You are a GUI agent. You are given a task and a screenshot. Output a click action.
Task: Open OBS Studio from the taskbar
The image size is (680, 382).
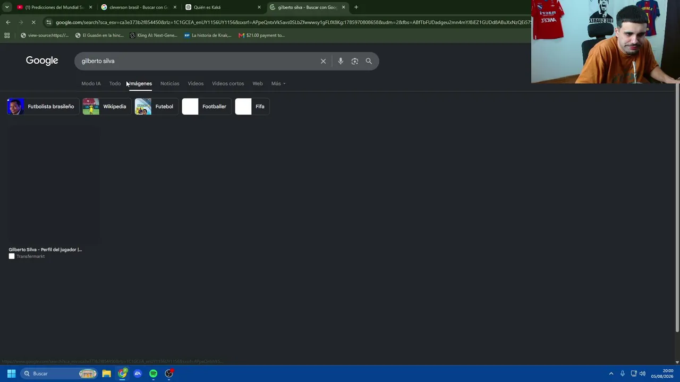point(169,374)
